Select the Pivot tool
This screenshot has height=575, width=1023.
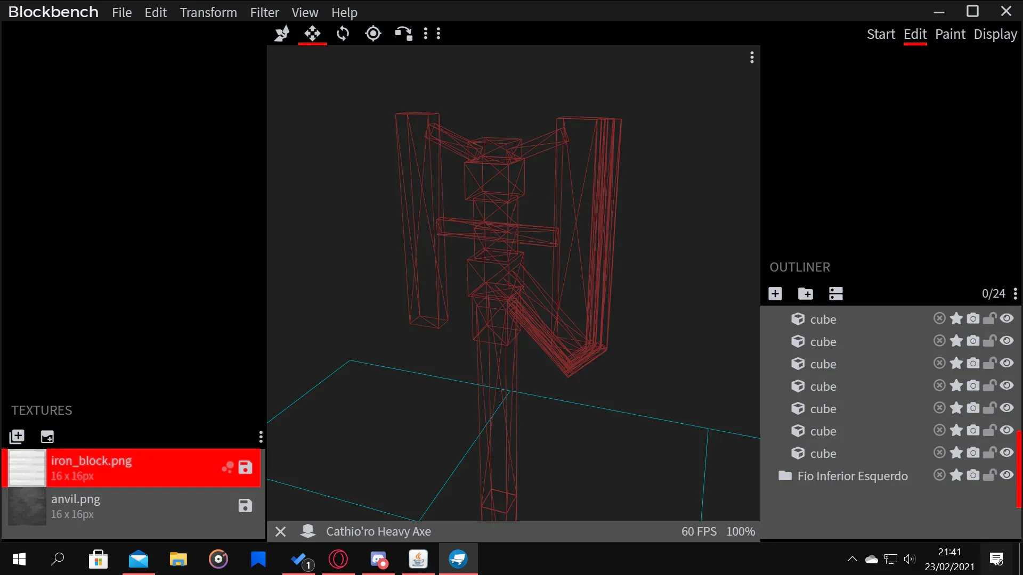tap(373, 34)
